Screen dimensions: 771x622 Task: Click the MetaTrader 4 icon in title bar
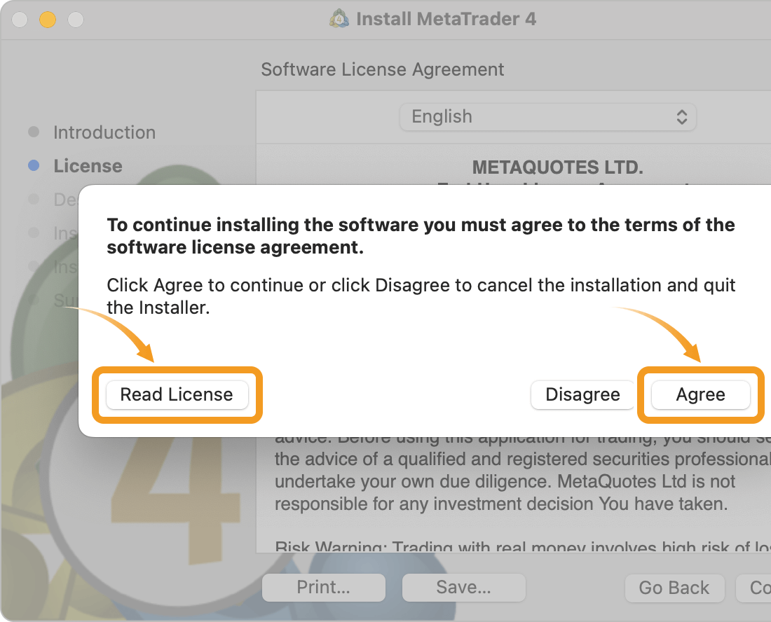[339, 19]
